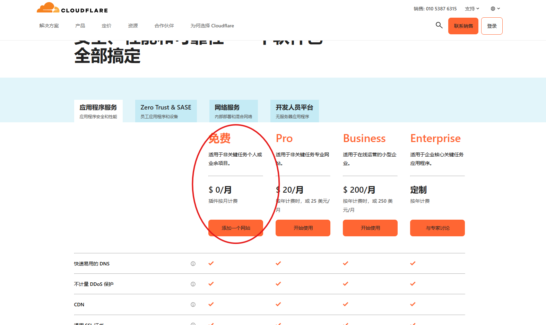Click Enterprise checkmark in CDN row

click(413, 304)
